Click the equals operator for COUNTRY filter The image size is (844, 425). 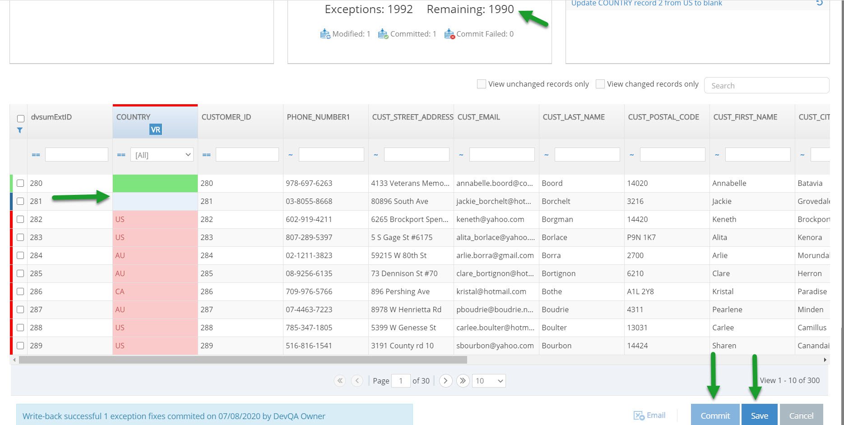click(x=121, y=155)
